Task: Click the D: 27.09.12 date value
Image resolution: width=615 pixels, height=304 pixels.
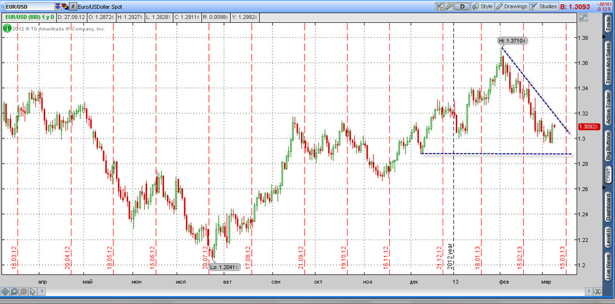Action: 72,17
